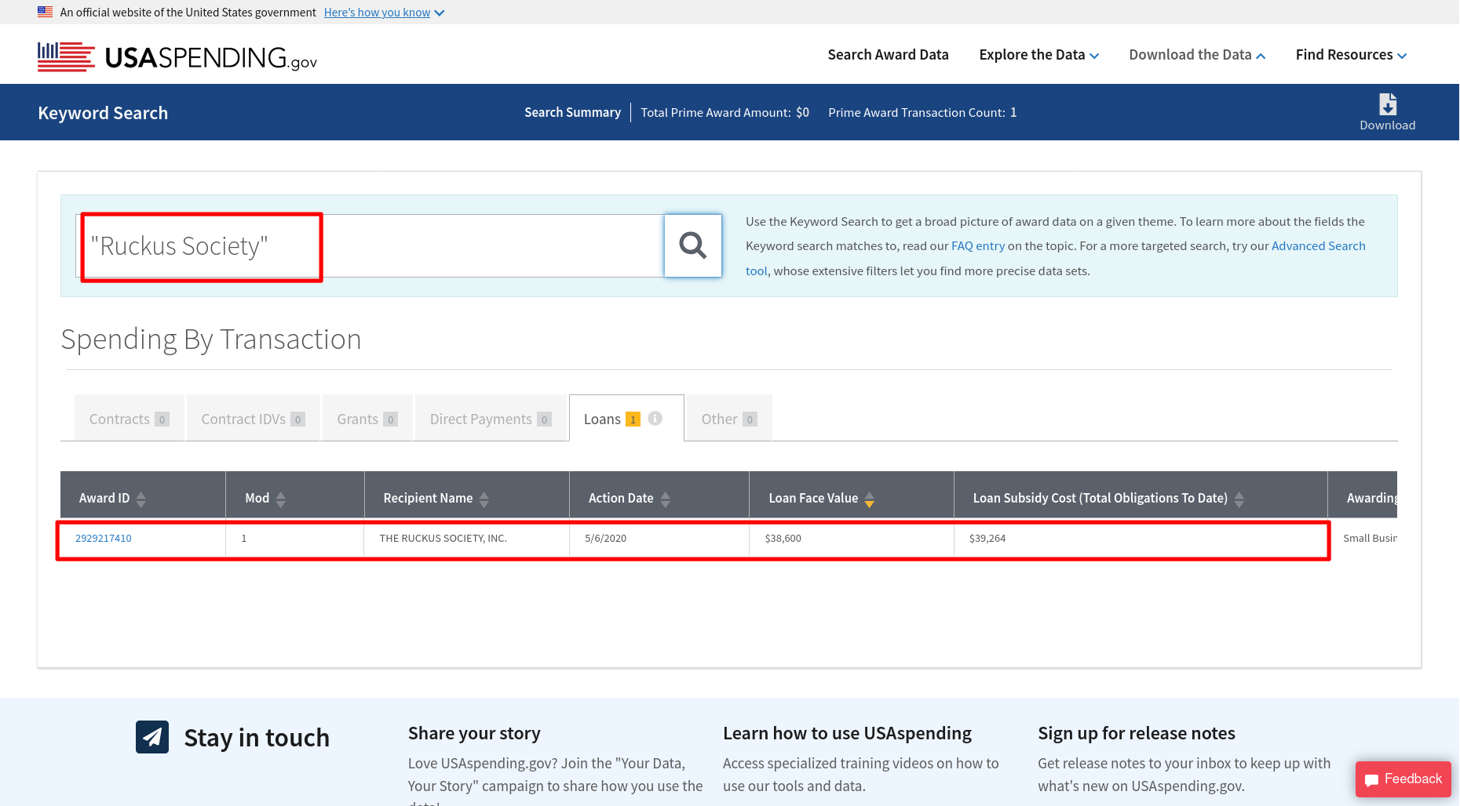Screen dimensions: 1460x806
Task: Expand the Explore the Data menu
Action: tap(1038, 55)
